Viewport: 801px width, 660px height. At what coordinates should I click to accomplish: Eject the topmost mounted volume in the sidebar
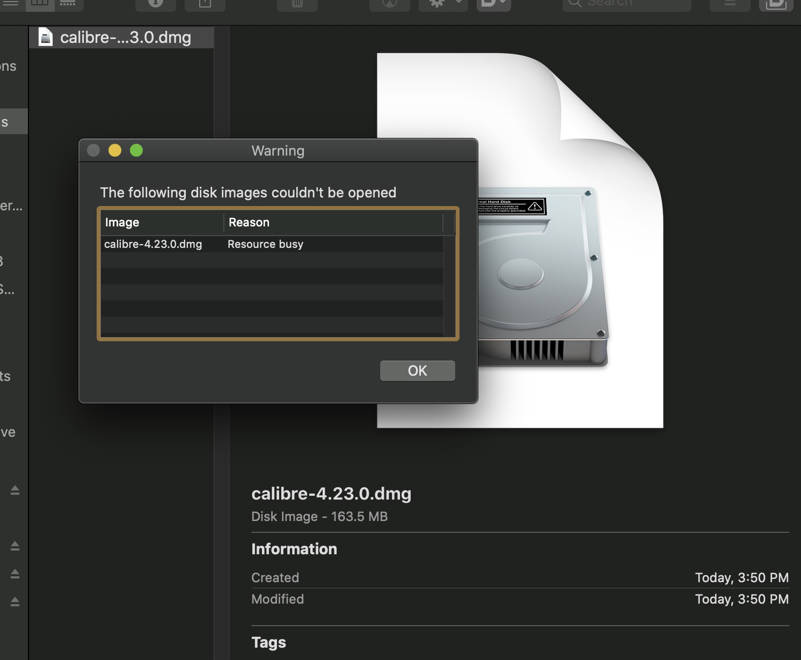(x=15, y=490)
